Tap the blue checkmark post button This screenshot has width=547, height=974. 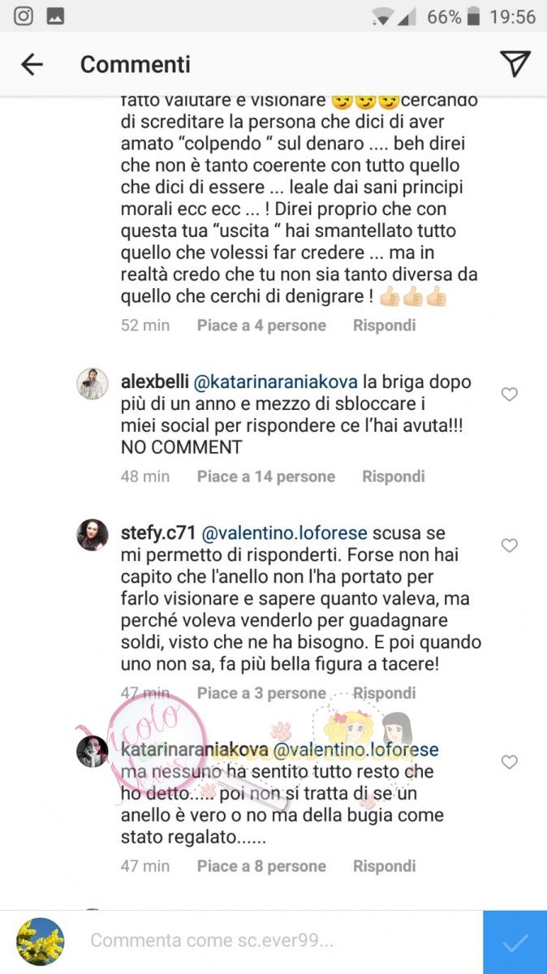[x=515, y=942]
